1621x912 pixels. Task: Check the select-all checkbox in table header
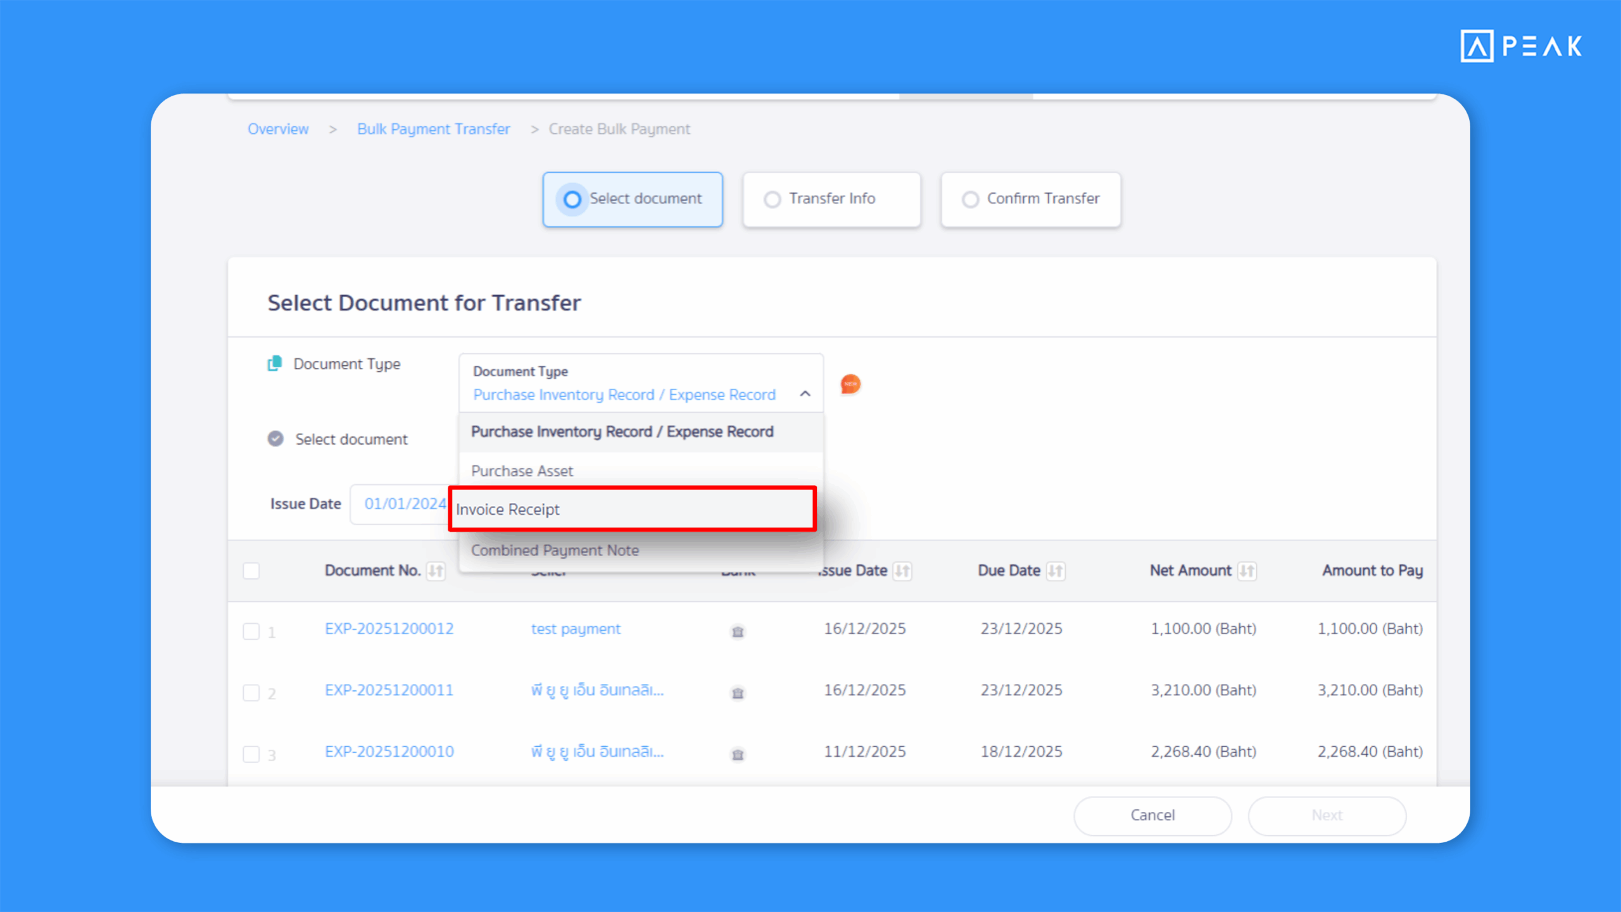(x=251, y=571)
